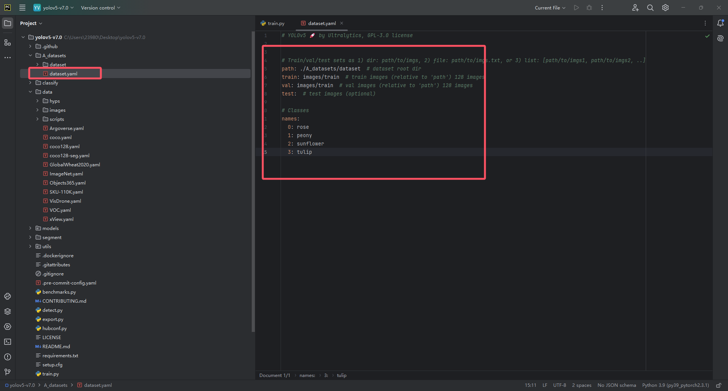The width and height of the screenshot is (728, 391).
Task: Debug the current file
Action: coord(589,8)
